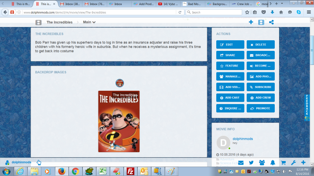
Task: Click the D avatar in Movie Info
Action: [223, 143]
